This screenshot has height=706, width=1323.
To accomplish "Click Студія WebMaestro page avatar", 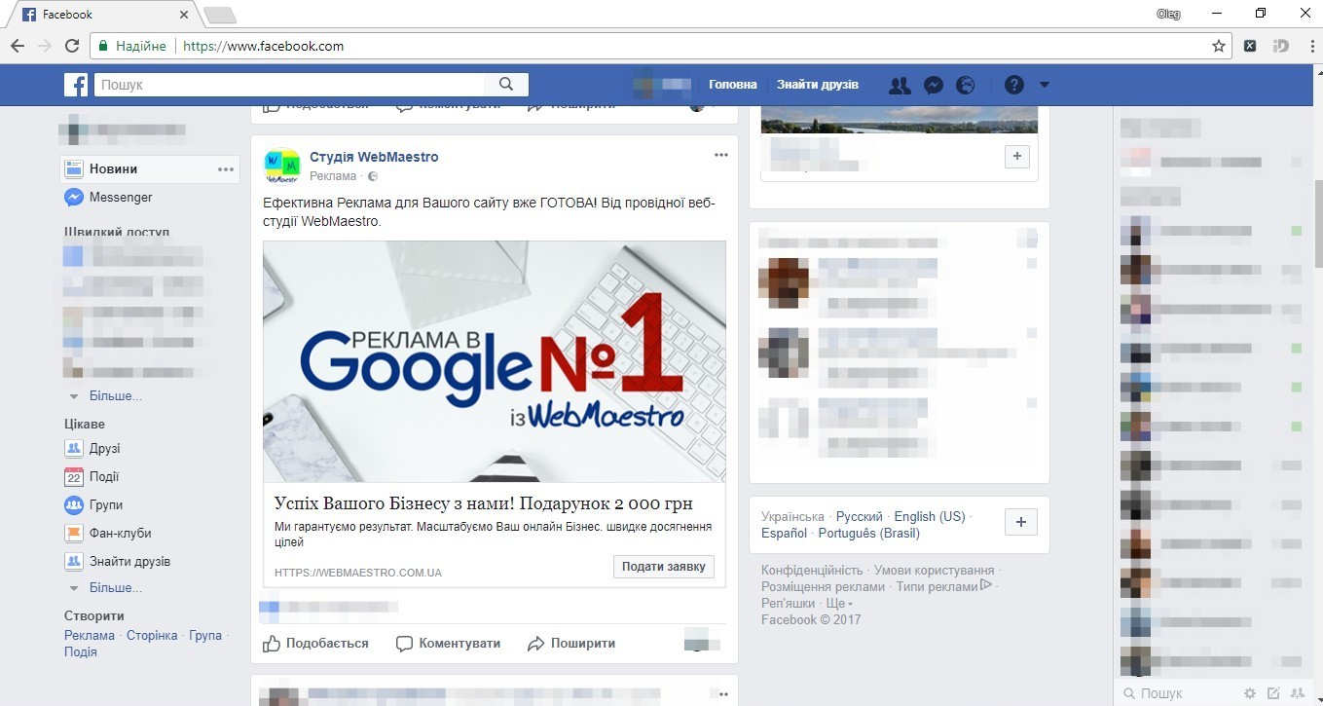I will [282, 166].
